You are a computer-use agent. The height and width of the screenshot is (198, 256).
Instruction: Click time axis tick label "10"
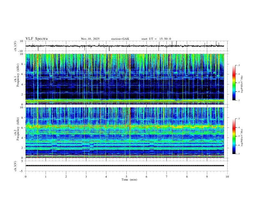click(x=227, y=177)
